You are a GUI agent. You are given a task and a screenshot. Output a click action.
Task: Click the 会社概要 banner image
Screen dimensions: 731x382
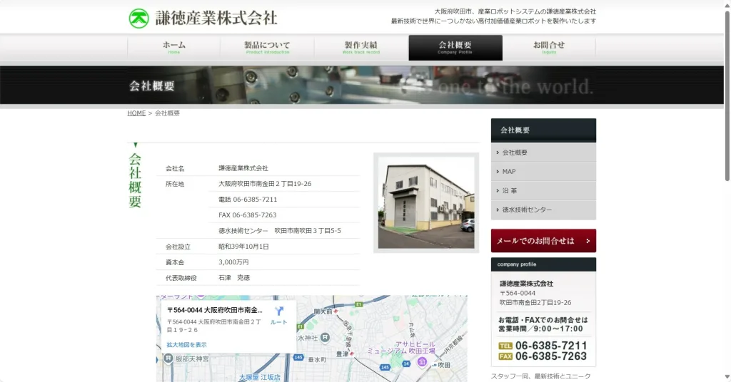(362, 85)
